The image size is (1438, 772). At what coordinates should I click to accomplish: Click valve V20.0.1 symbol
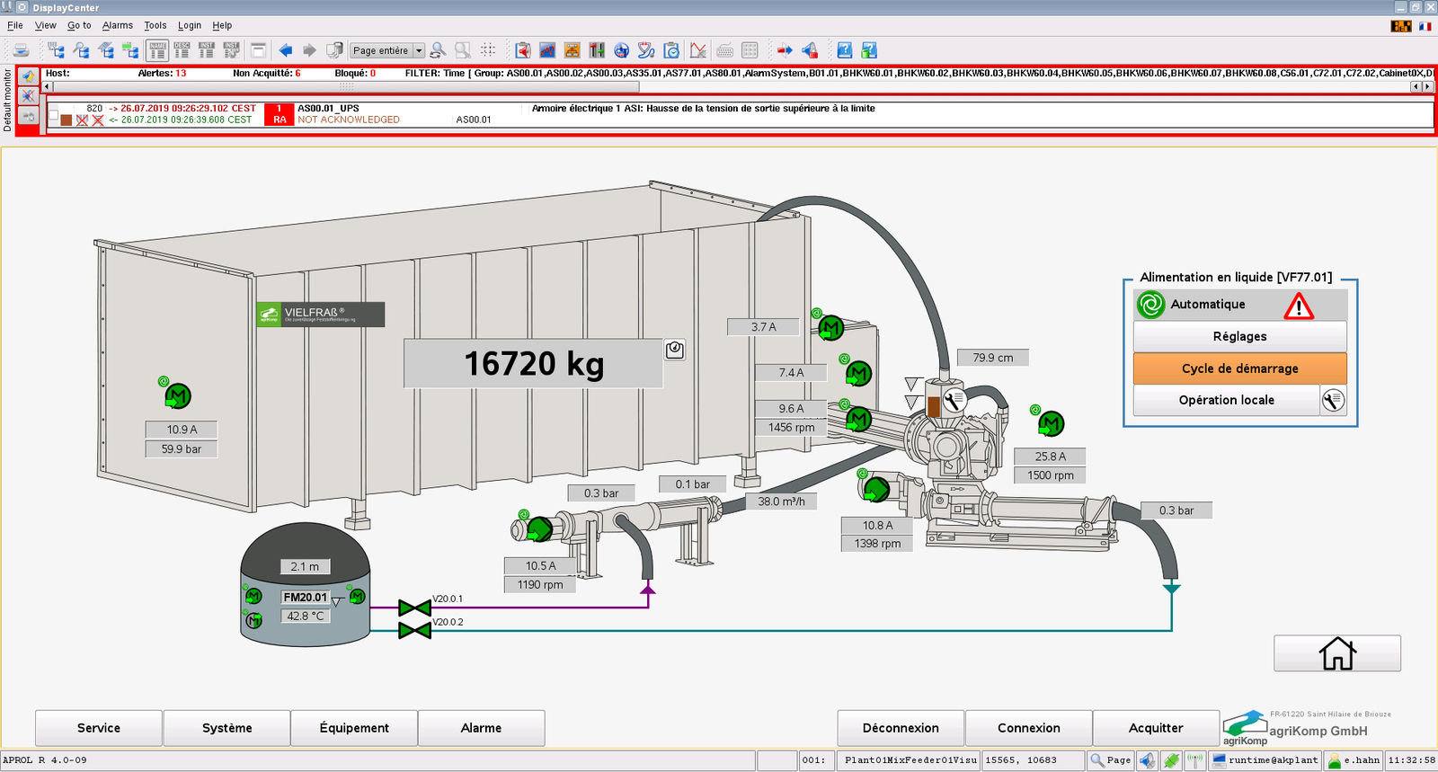[414, 608]
